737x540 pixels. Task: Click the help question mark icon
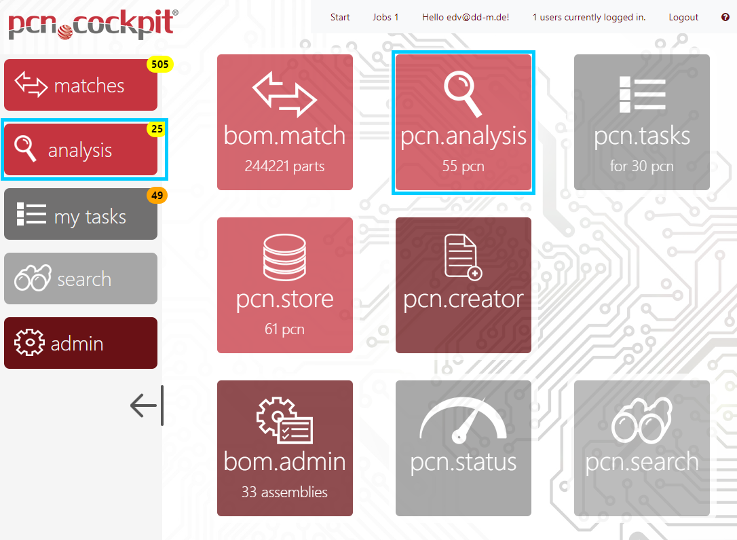click(725, 17)
